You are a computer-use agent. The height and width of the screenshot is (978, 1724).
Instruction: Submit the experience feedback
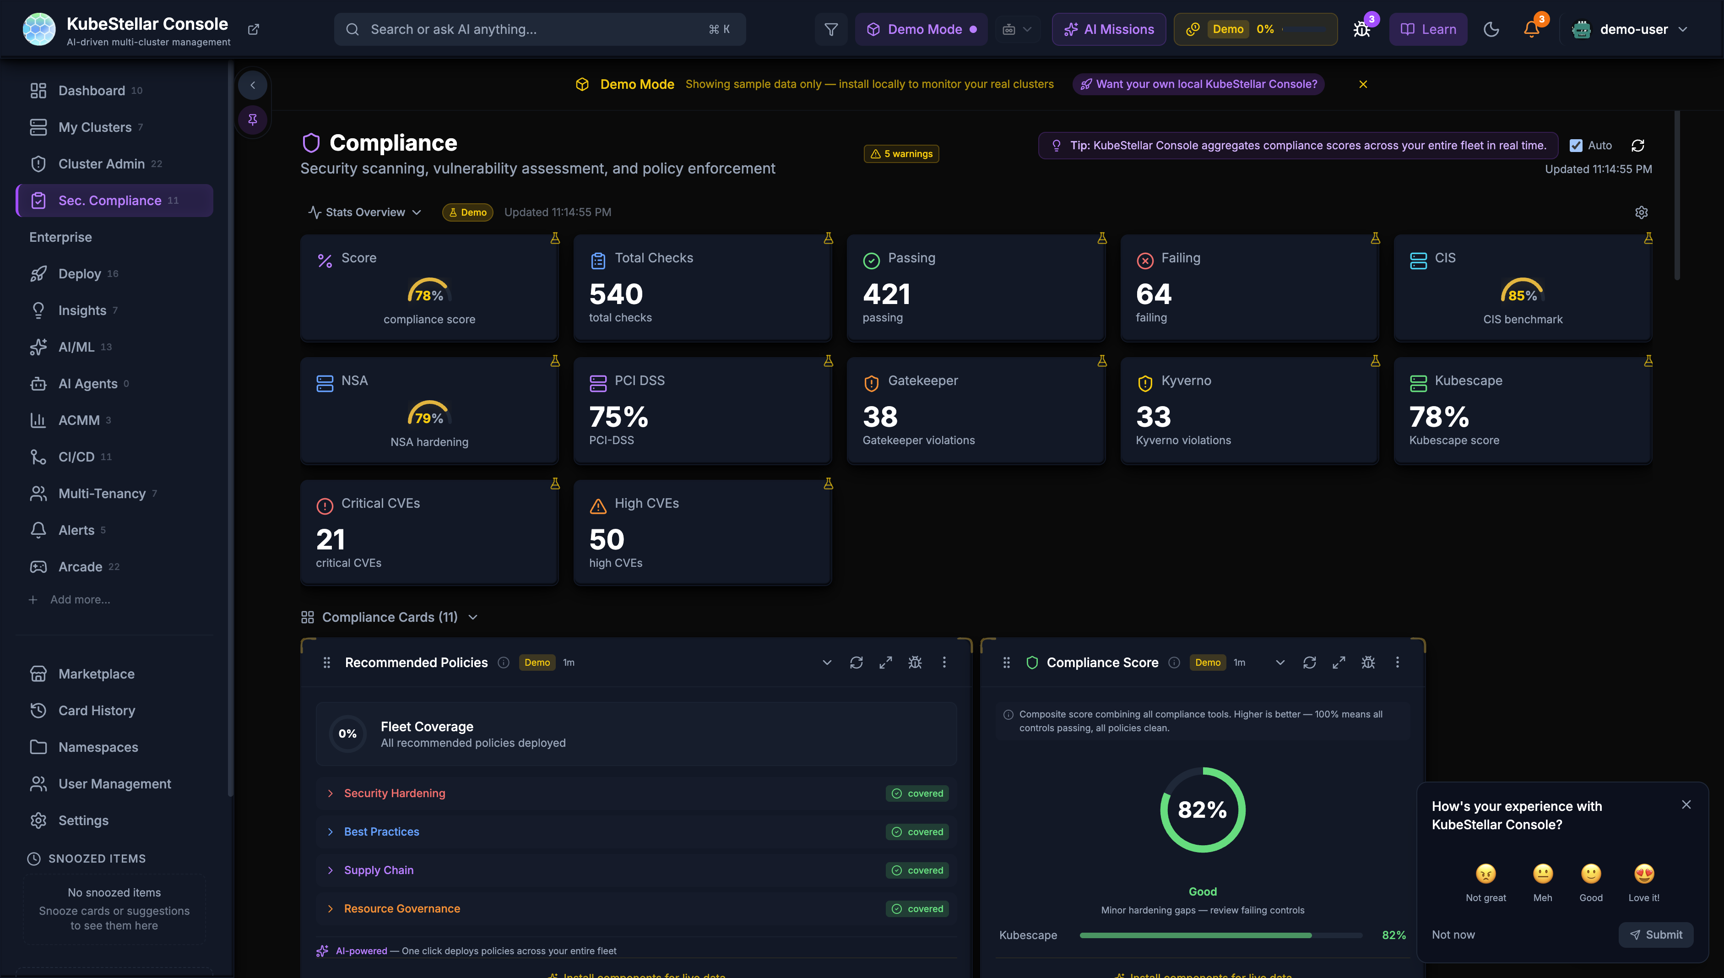tap(1655, 935)
